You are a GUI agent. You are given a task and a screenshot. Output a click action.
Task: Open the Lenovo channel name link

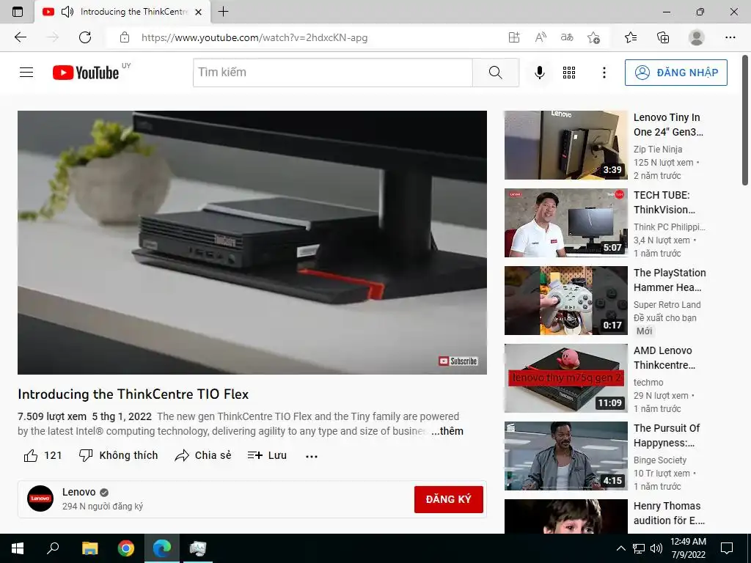click(x=79, y=492)
